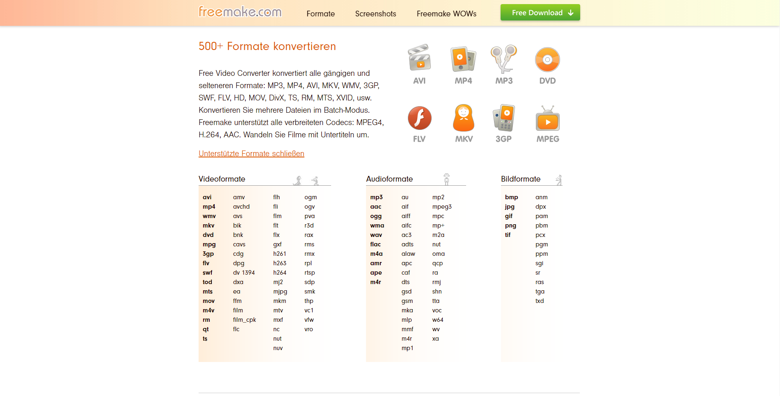
Task: Click the Bildformate figure illustration
Action: 559,180
